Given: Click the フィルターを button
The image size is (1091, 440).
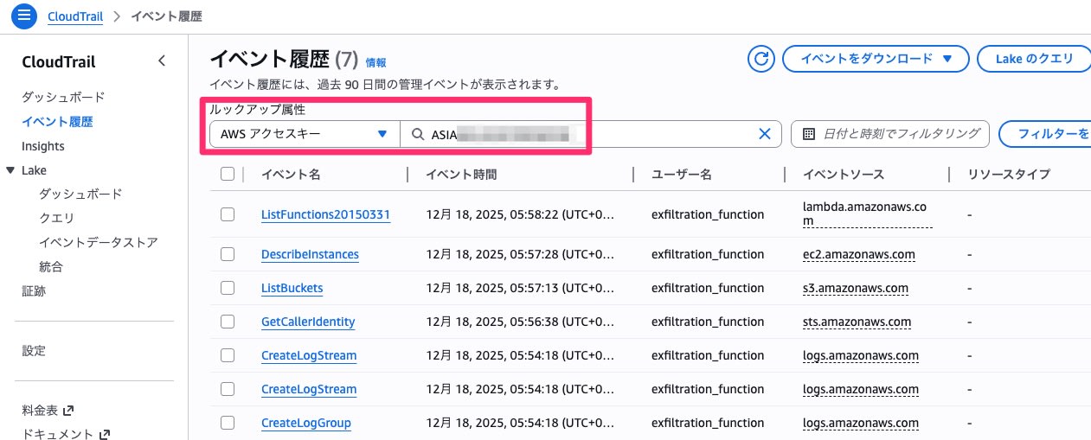Looking at the screenshot, I should 1045,134.
